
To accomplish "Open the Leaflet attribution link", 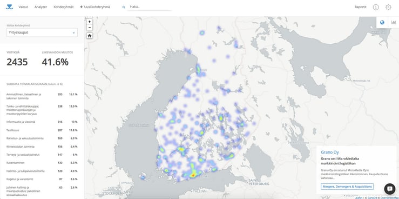I will click(x=358, y=198).
